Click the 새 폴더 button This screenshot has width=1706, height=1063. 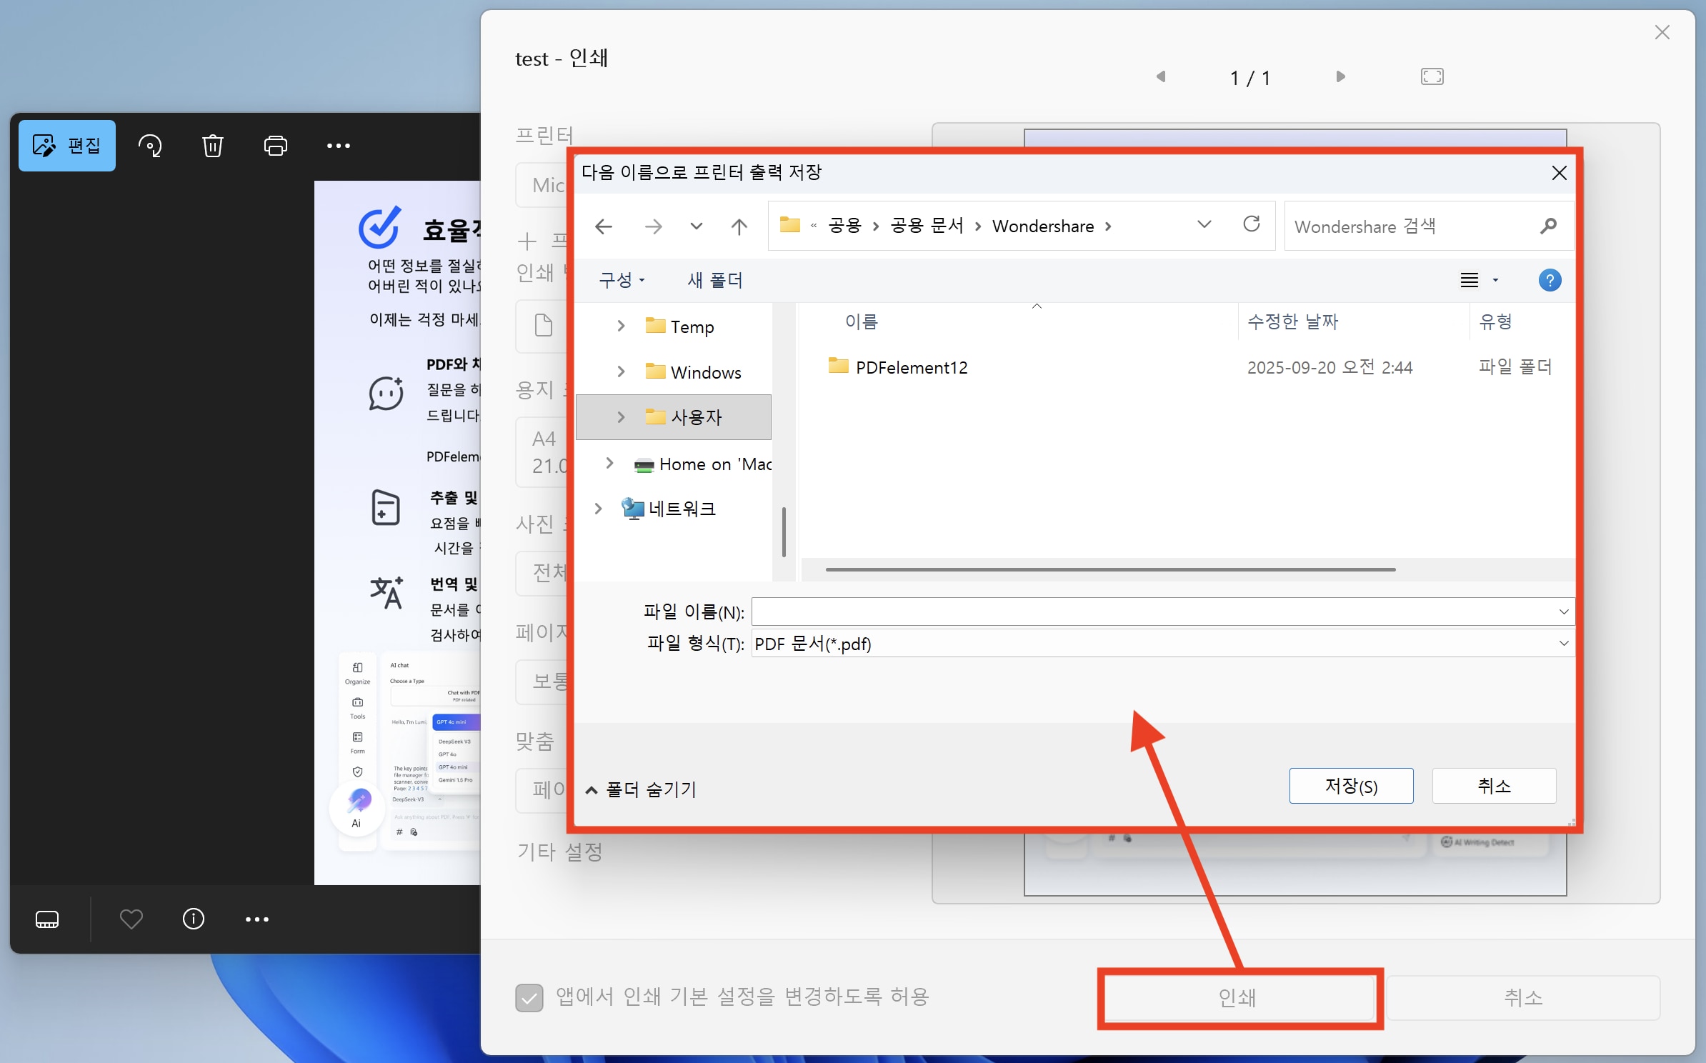714,280
